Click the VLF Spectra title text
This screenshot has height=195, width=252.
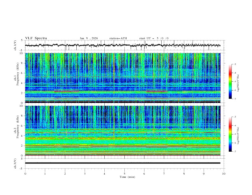(x=36, y=38)
